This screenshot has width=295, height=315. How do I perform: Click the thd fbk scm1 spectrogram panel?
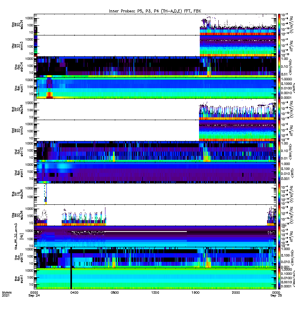point(155,173)
